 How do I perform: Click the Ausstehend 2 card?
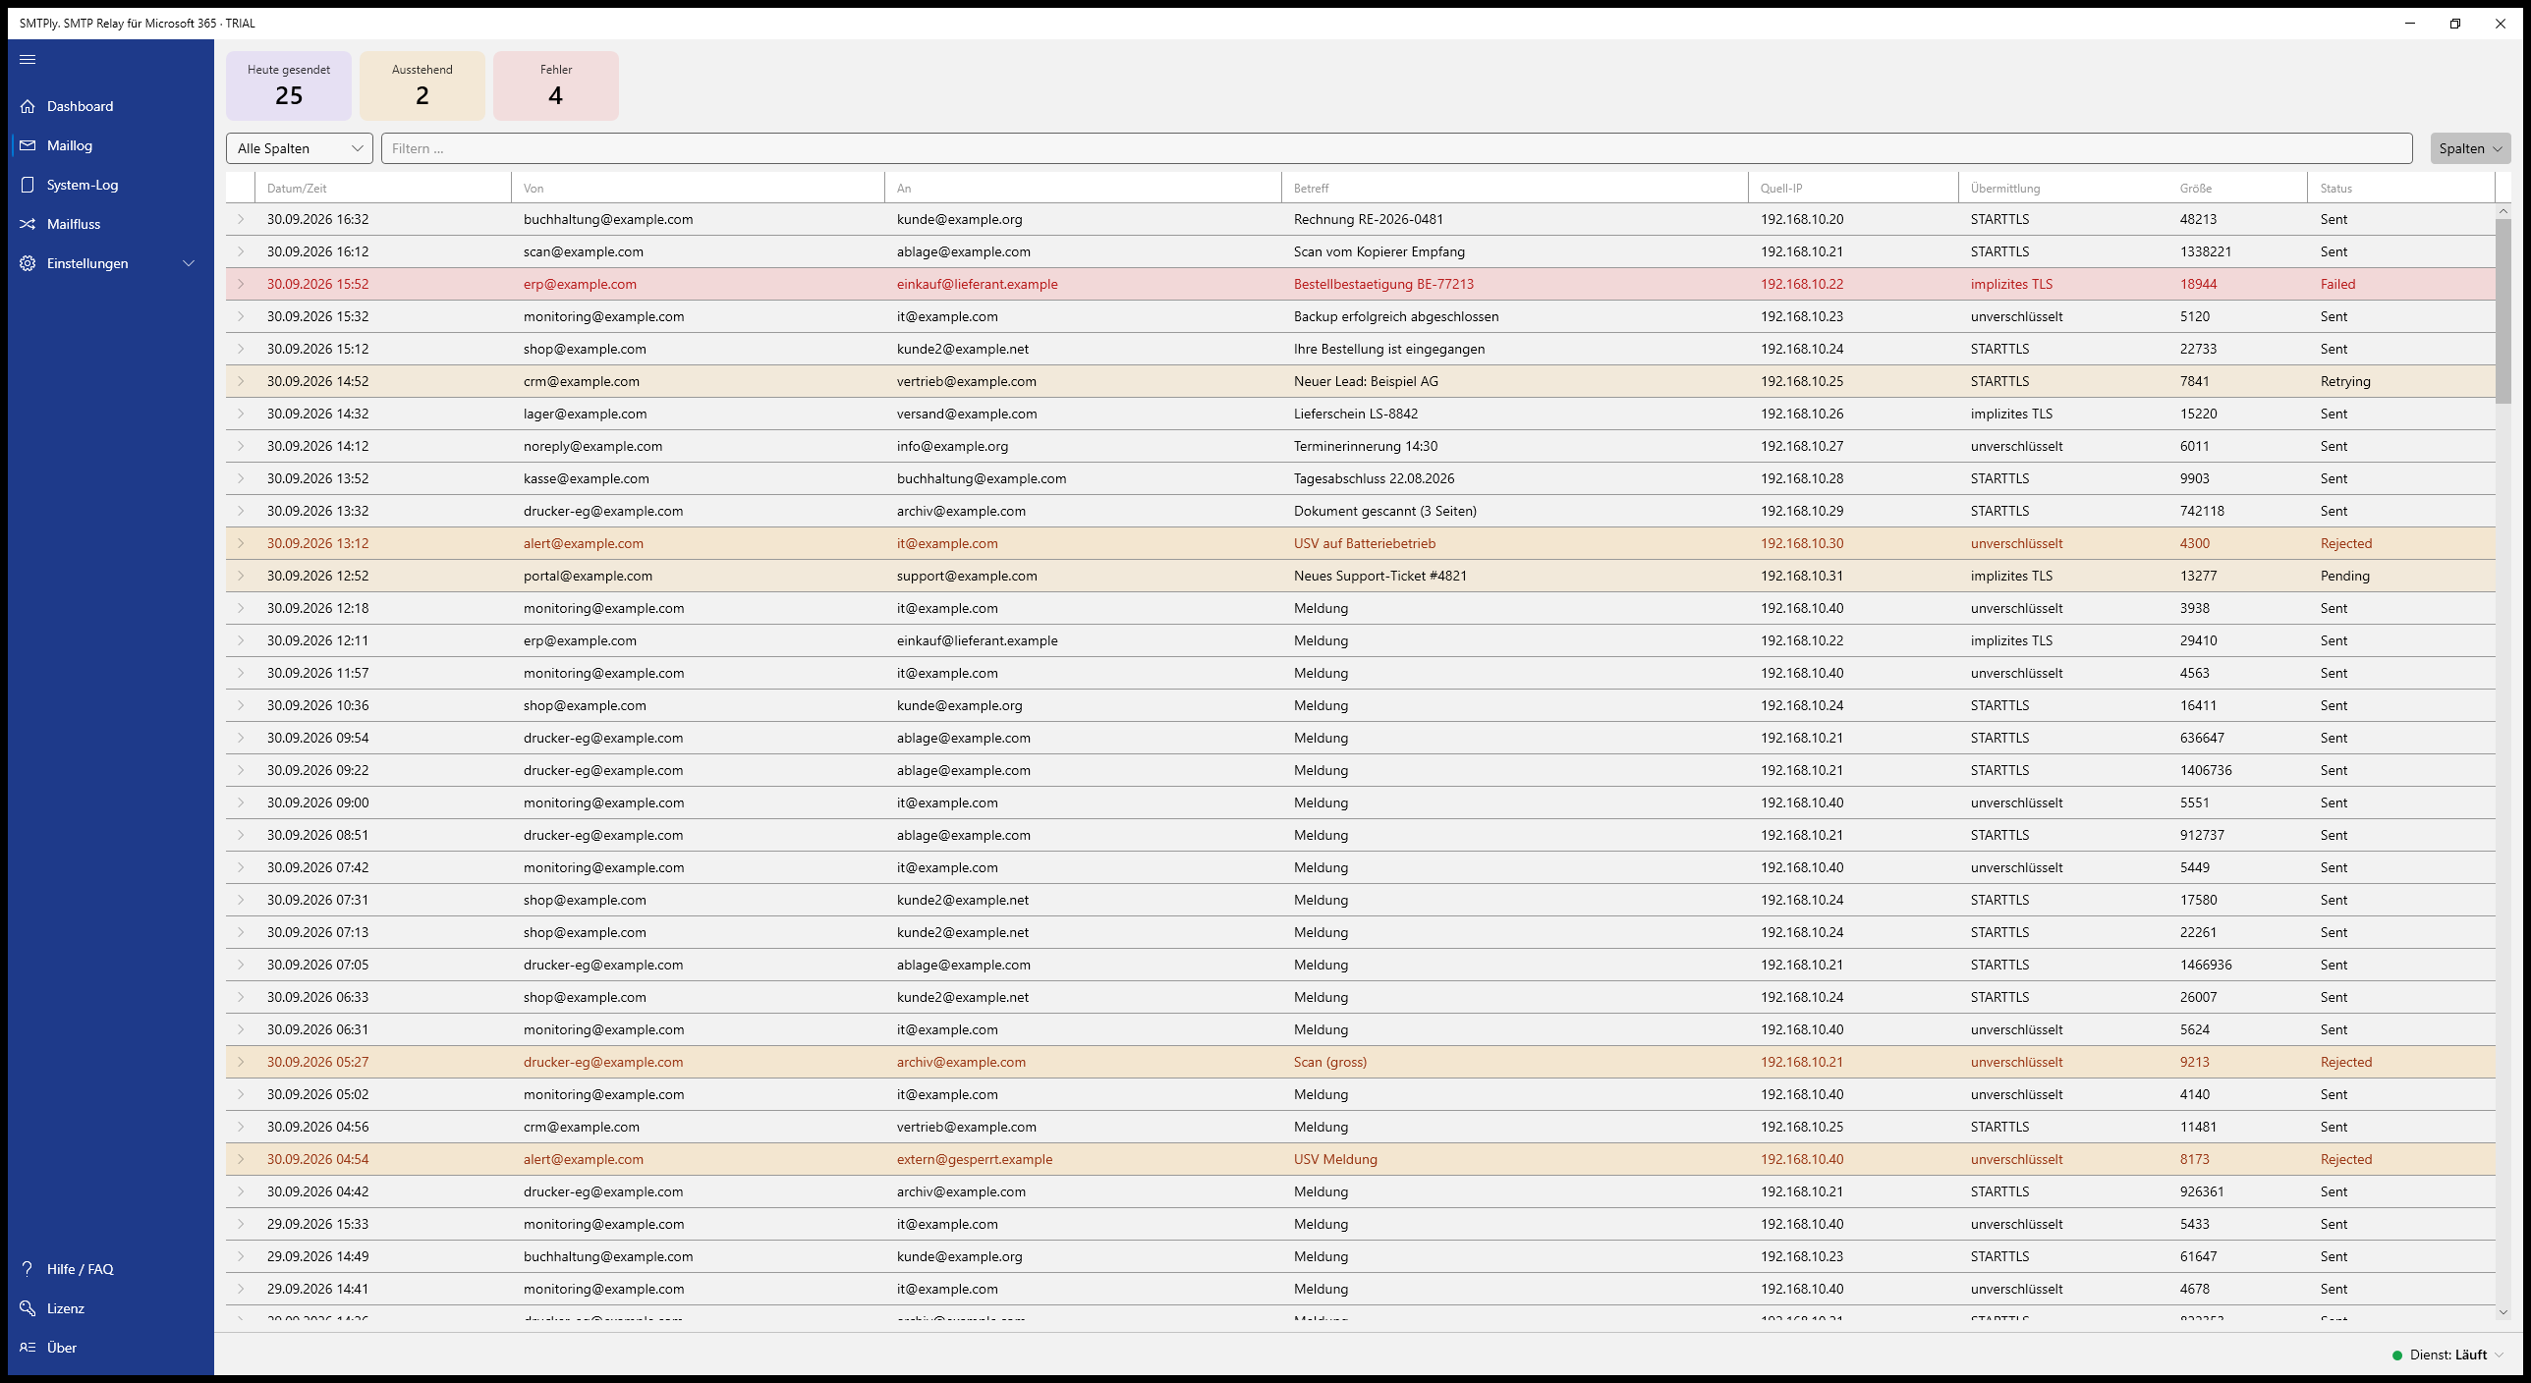point(422,85)
